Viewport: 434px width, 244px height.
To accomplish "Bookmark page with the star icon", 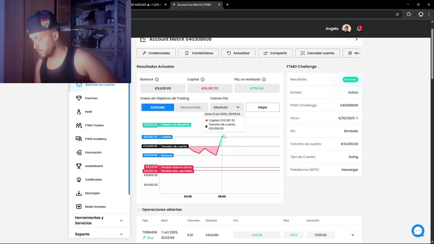I will (x=397, y=14).
